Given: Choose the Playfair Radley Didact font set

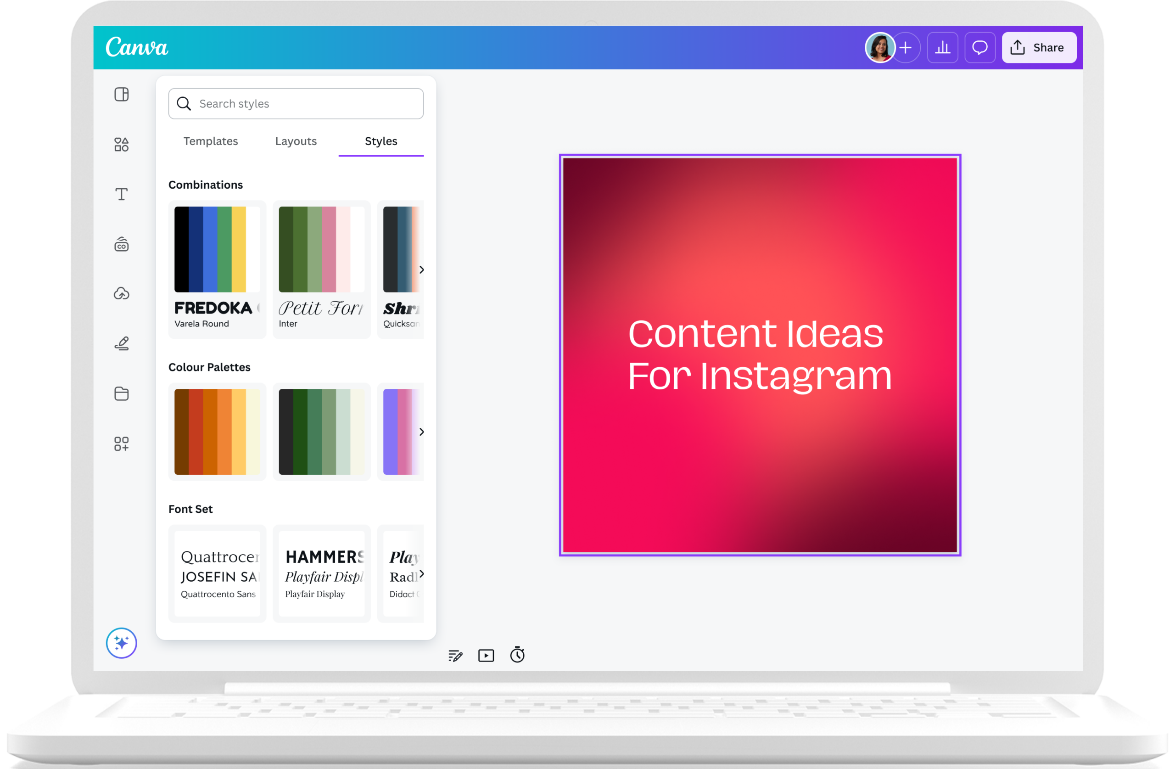Looking at the screenshot, I should 401,574.
